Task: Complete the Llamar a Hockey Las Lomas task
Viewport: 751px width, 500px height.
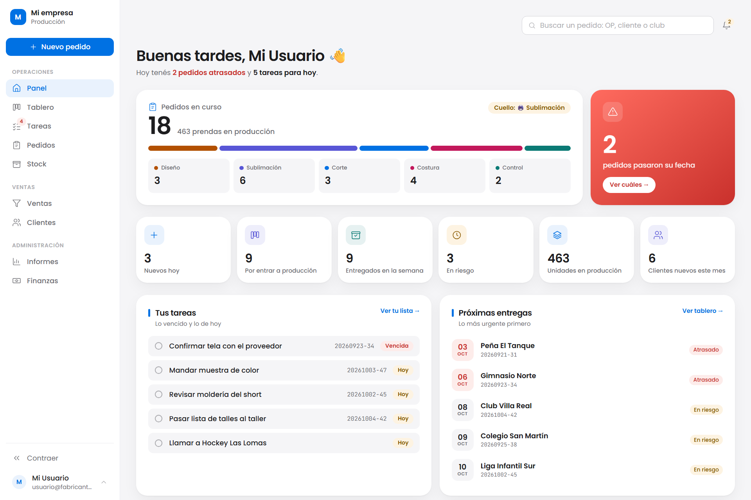Action: [x=158, y=443]
